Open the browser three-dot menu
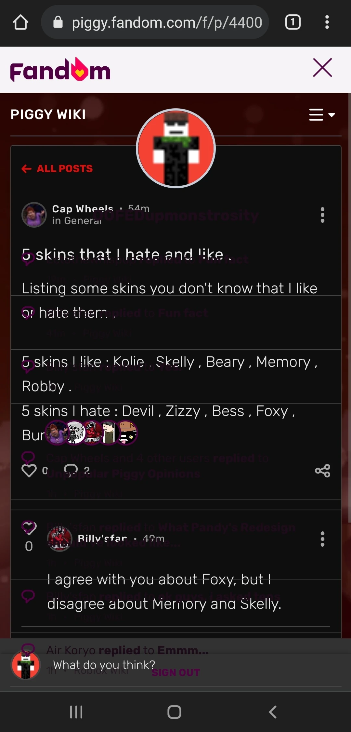 pos(327,22)
